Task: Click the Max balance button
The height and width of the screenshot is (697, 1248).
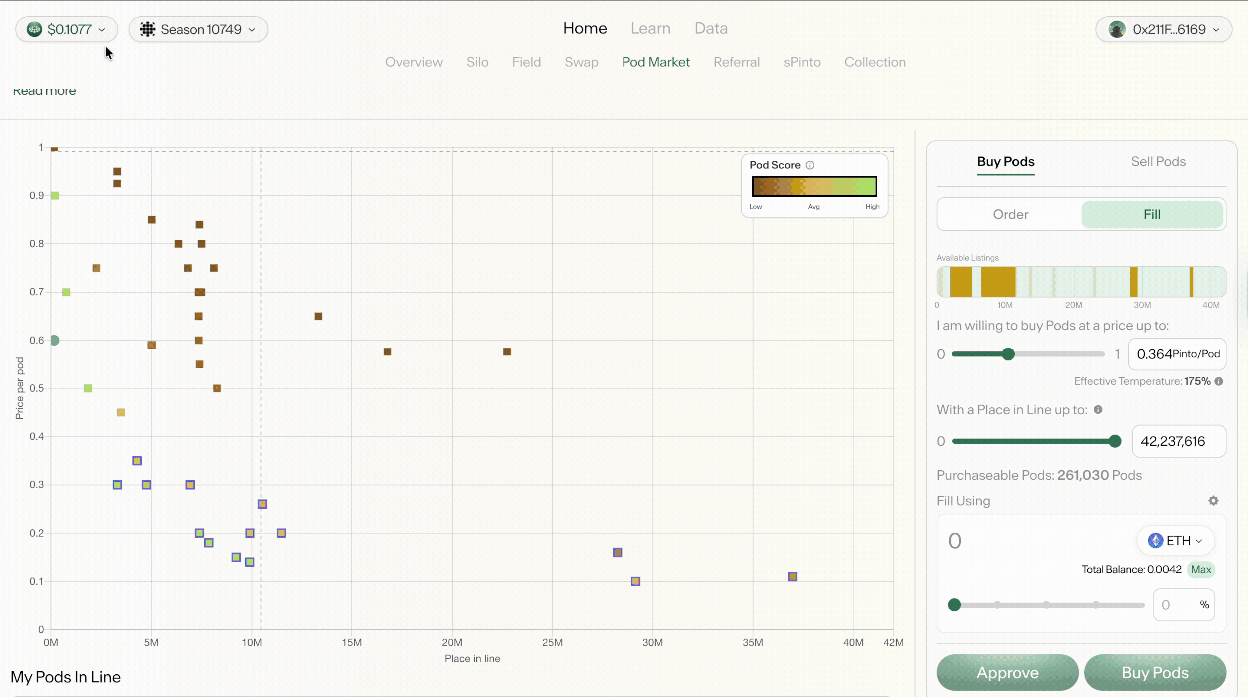Action: click(x=1201, y=570)
